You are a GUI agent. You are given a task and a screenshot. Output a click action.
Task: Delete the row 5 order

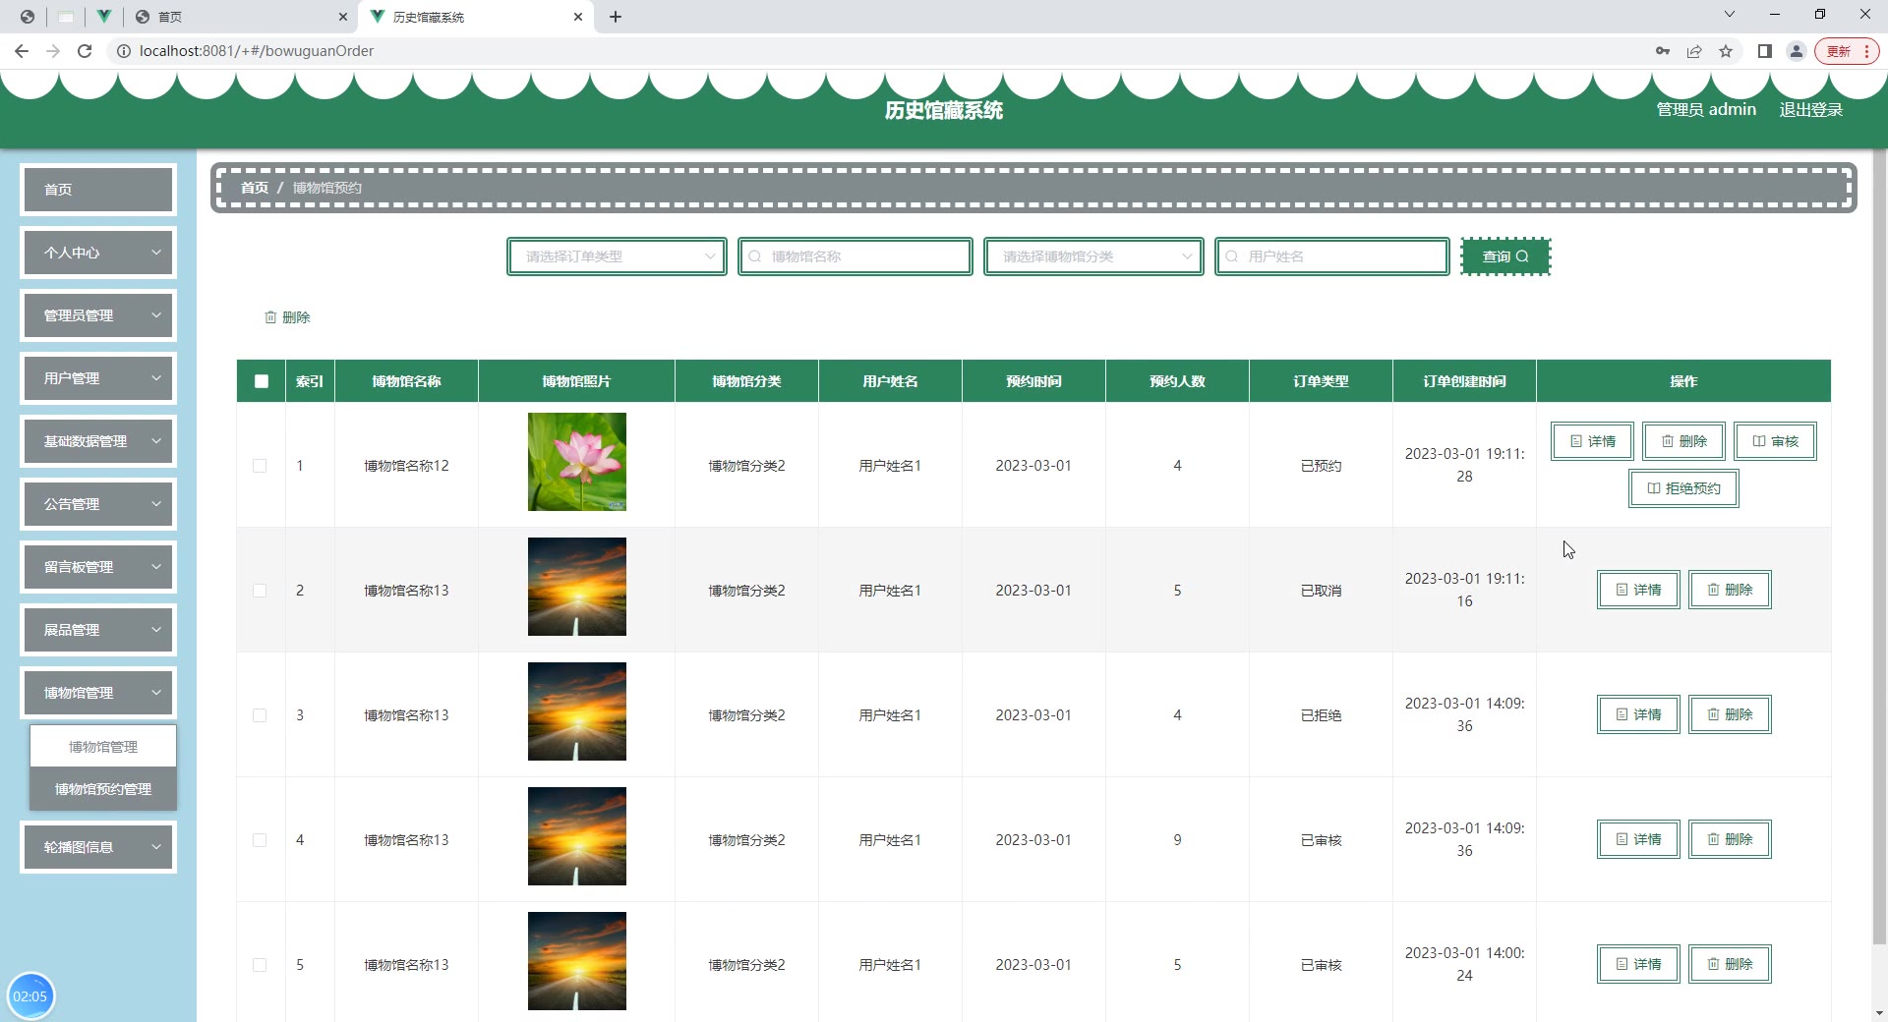[x=1730, y=964]
